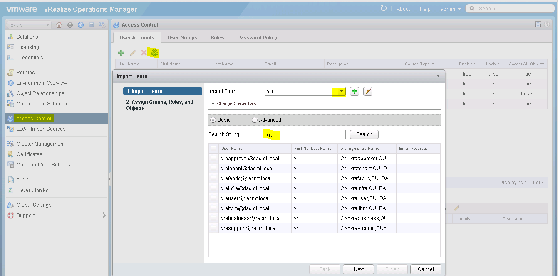Check the vraapprover@dacmt.local user checkbox

214,159
